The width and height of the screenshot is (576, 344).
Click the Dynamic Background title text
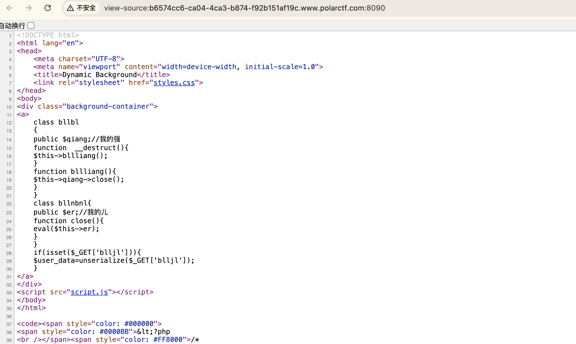(x=99, y=75)
